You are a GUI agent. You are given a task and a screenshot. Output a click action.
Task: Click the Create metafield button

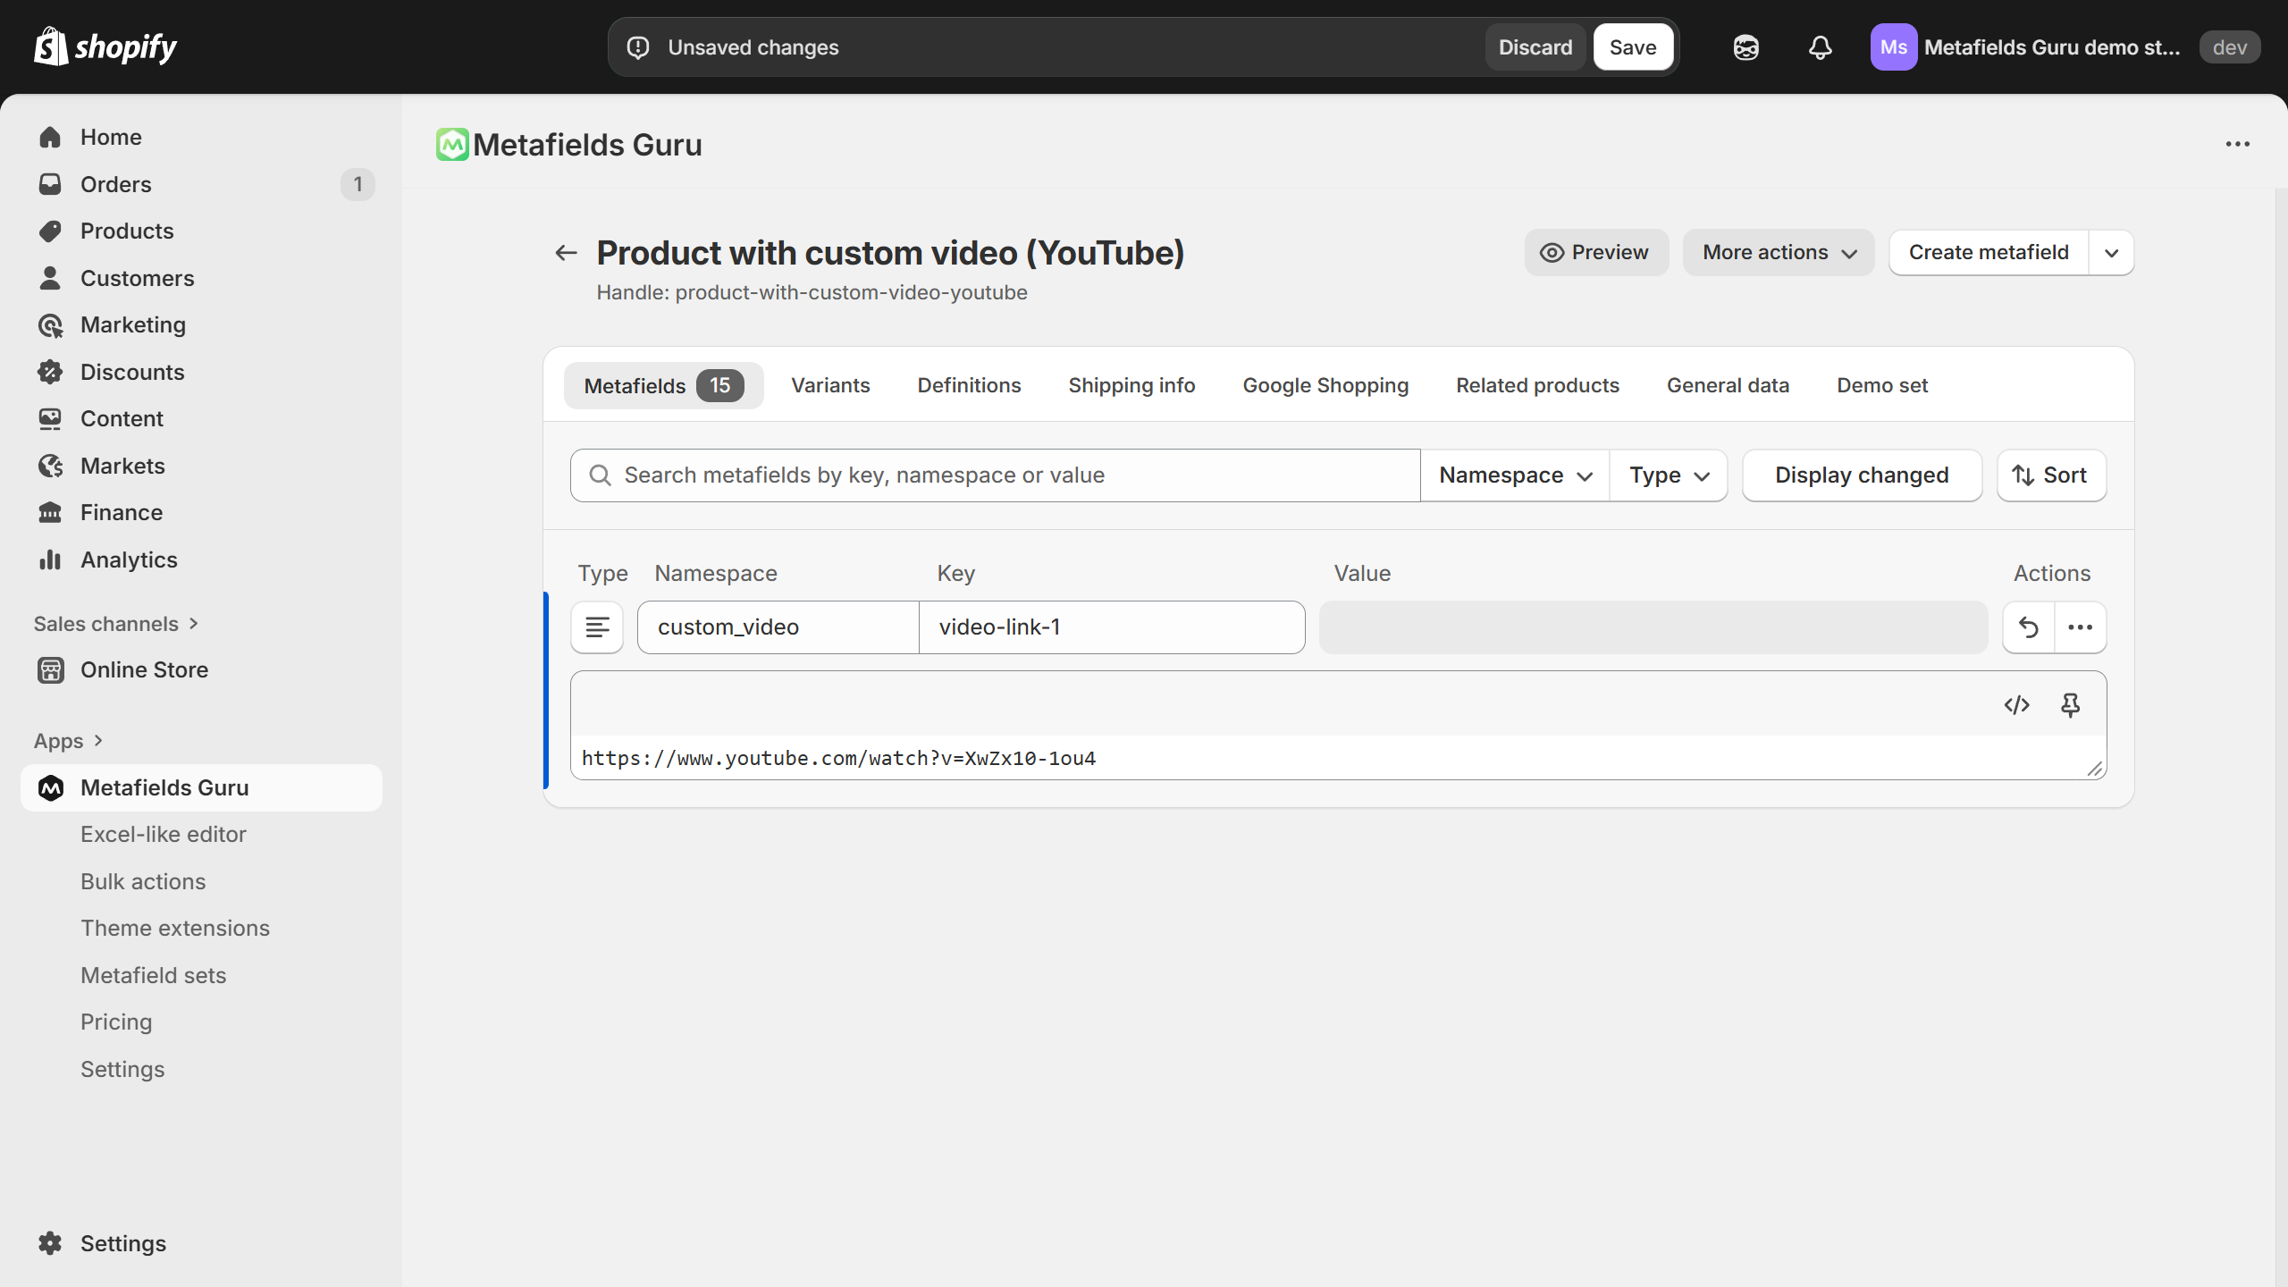(1988, 252)
